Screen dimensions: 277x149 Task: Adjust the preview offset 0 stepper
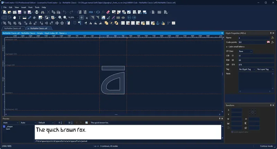click(x=61, y=123)
